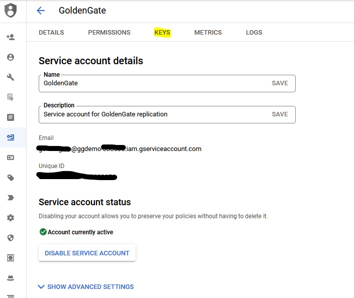Open the security shield sidebar icon
This screenshot has height=298, width=354.
pos(11,238)
